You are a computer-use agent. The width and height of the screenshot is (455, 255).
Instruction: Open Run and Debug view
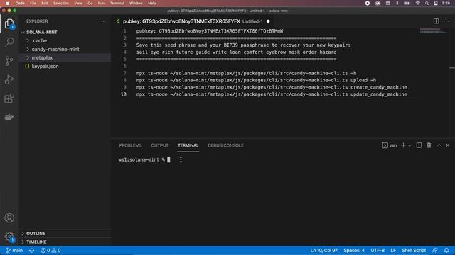(x=9, y=79)
